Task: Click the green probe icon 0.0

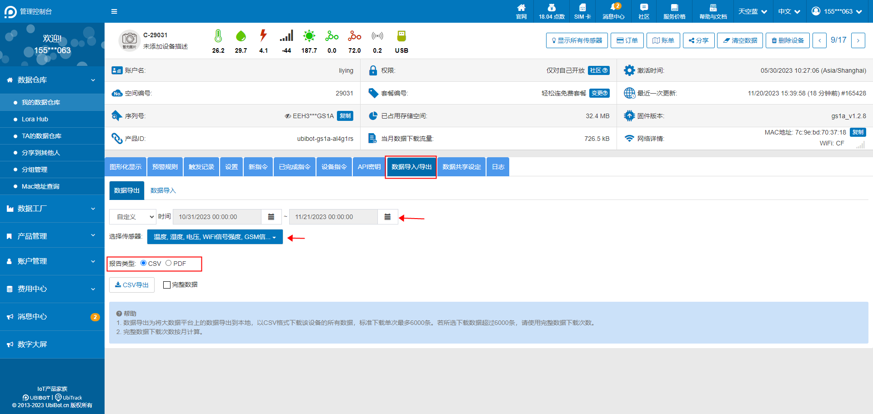Action: [332, 35]
